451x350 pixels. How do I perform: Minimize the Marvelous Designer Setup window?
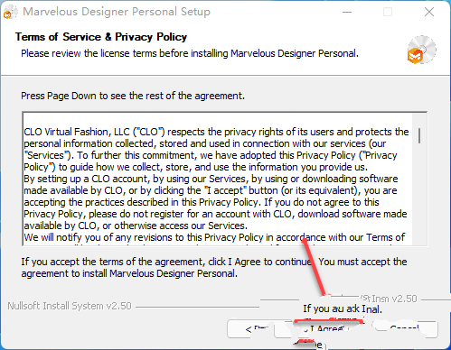point(347,13)
